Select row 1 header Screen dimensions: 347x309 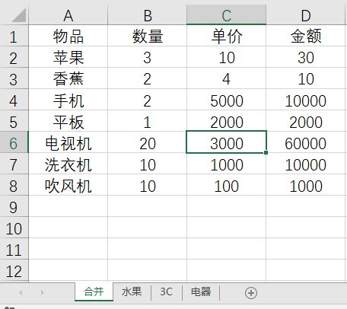click(14, 36)
